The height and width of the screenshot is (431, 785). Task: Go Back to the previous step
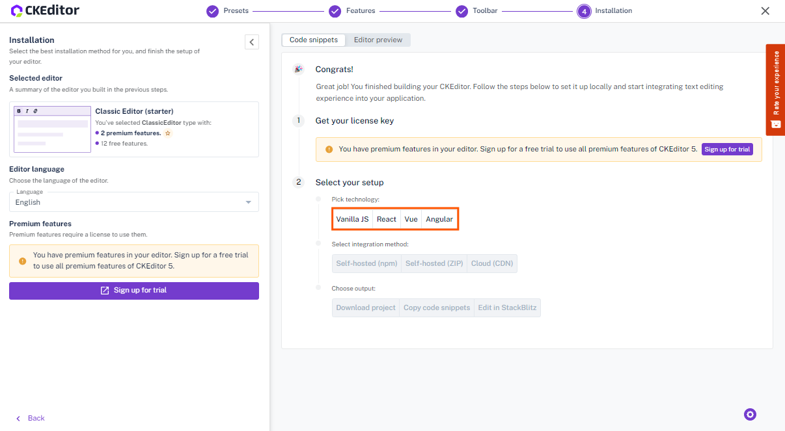point(31,418)
